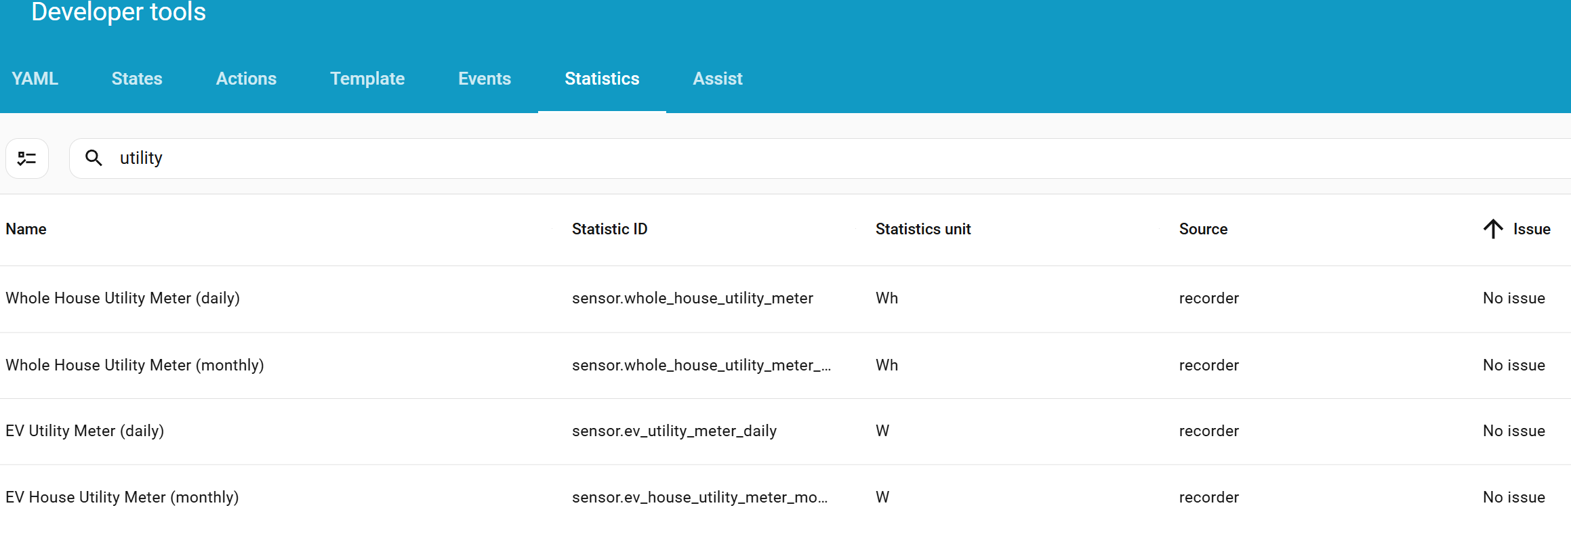Click the search magnifier icon
This screenshot has height=533, width=1571.
(x=94, y=158)
